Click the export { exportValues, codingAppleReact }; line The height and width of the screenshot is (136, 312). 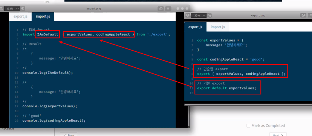(242, 74)
